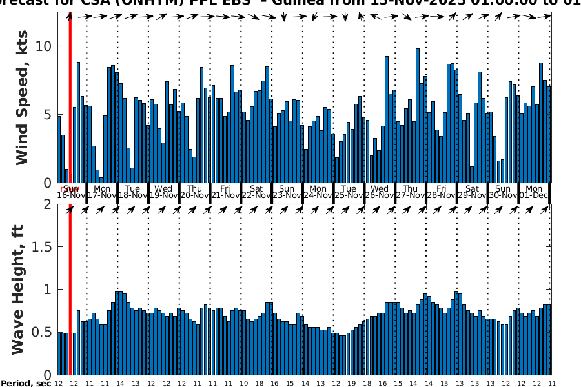
Task: Click the red time line in wave chart
Action: [70, 290]
